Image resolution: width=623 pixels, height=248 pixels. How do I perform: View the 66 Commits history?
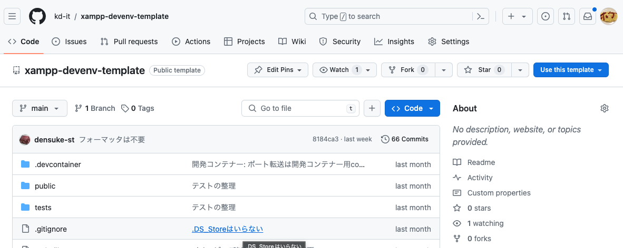405,139
